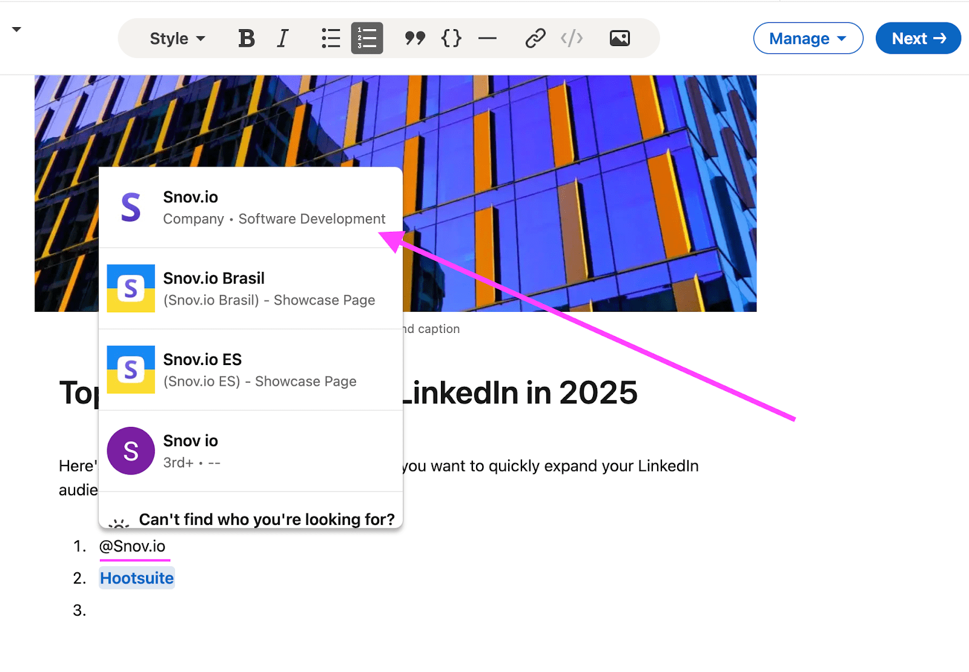The image size is (969, 672).
Task: Click the image caption field
Action: pos(431,329)
